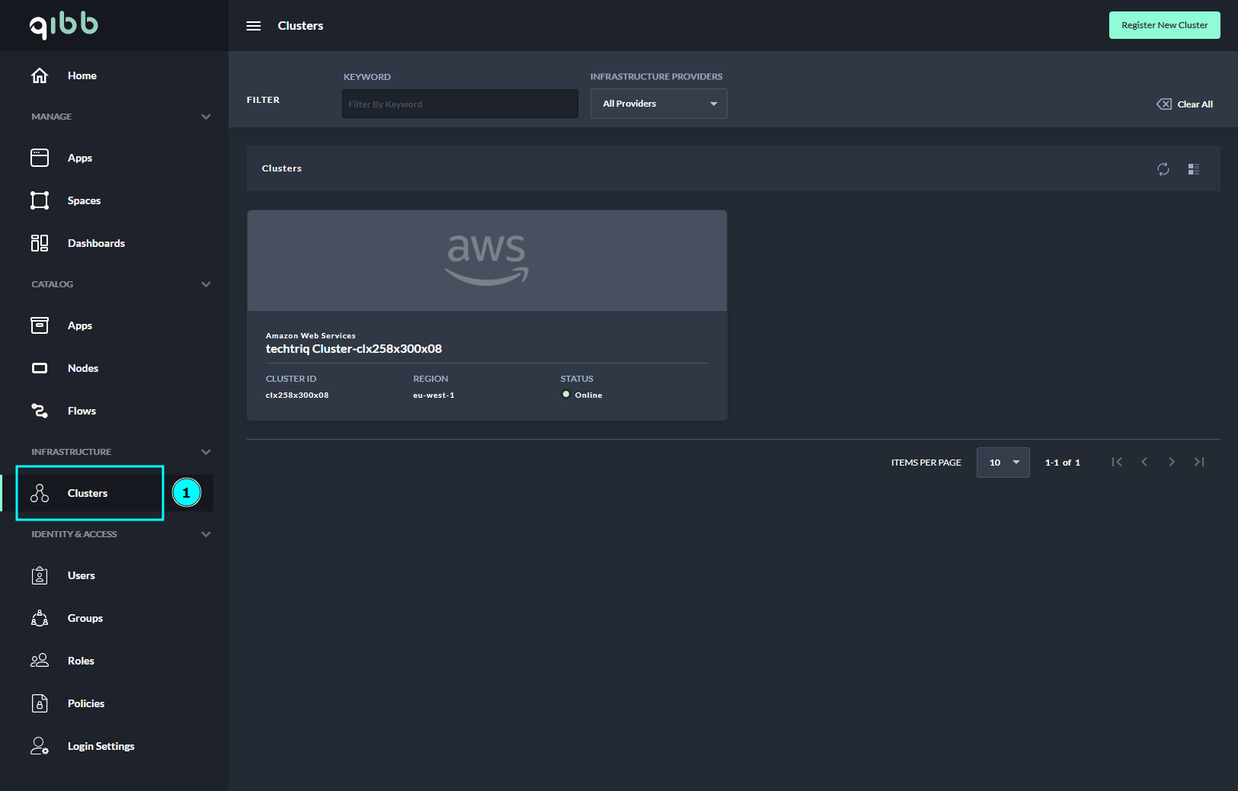1238x791 pixels.
Task: Click Clear All filters
Action: coord(1185,104)
